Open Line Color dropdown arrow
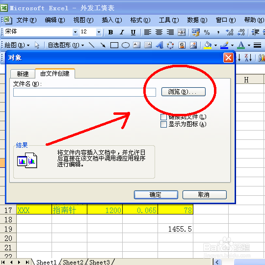Image resolution: width=265 pixels, height=265 pixels. tap(233, 45)
